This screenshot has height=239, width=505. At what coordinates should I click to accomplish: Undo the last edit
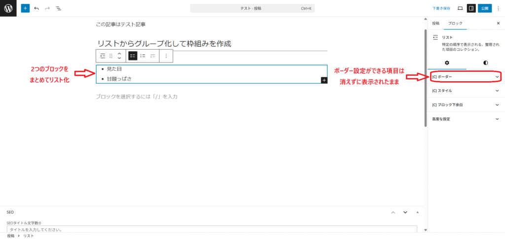[x=36, y=8]
